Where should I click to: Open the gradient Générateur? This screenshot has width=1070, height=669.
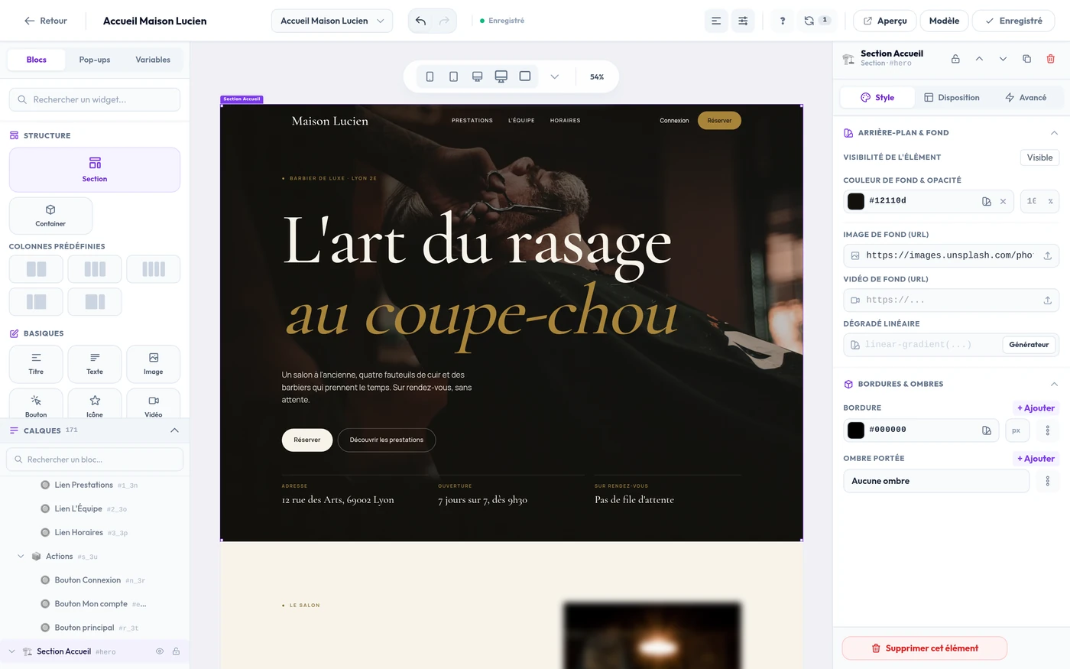1029,345
